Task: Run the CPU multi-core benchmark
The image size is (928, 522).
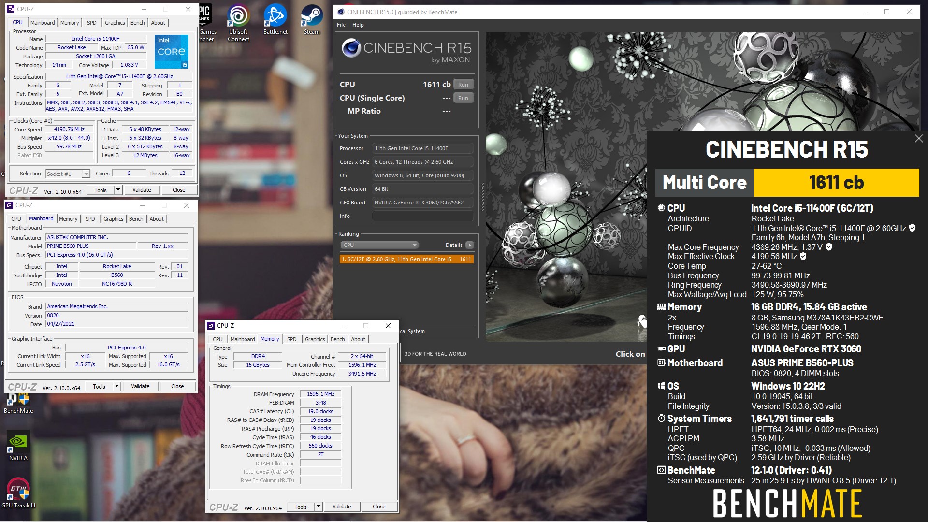Action: [463, 85]
